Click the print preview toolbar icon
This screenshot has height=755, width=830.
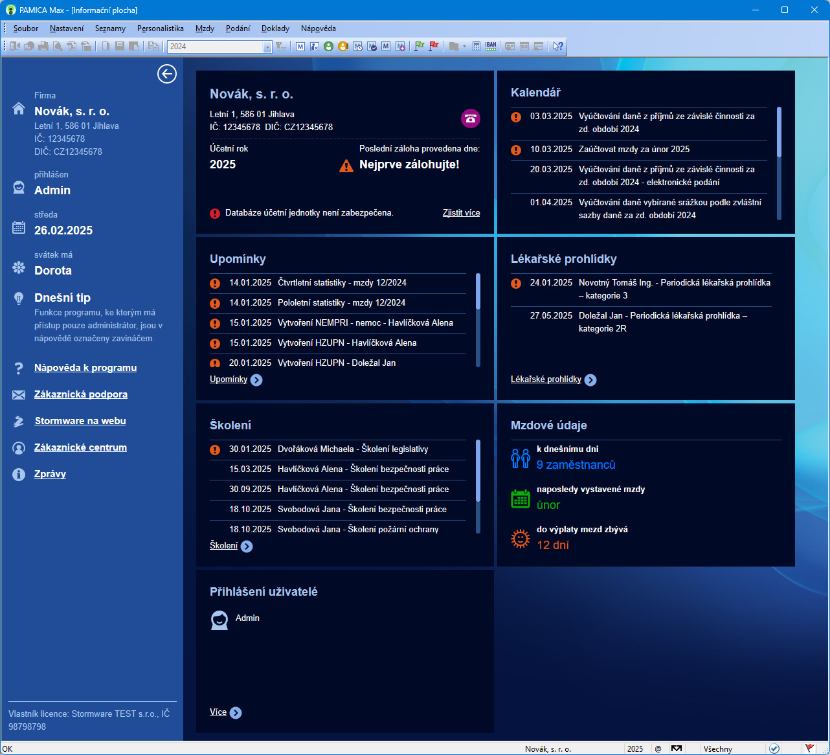[58, 47]
